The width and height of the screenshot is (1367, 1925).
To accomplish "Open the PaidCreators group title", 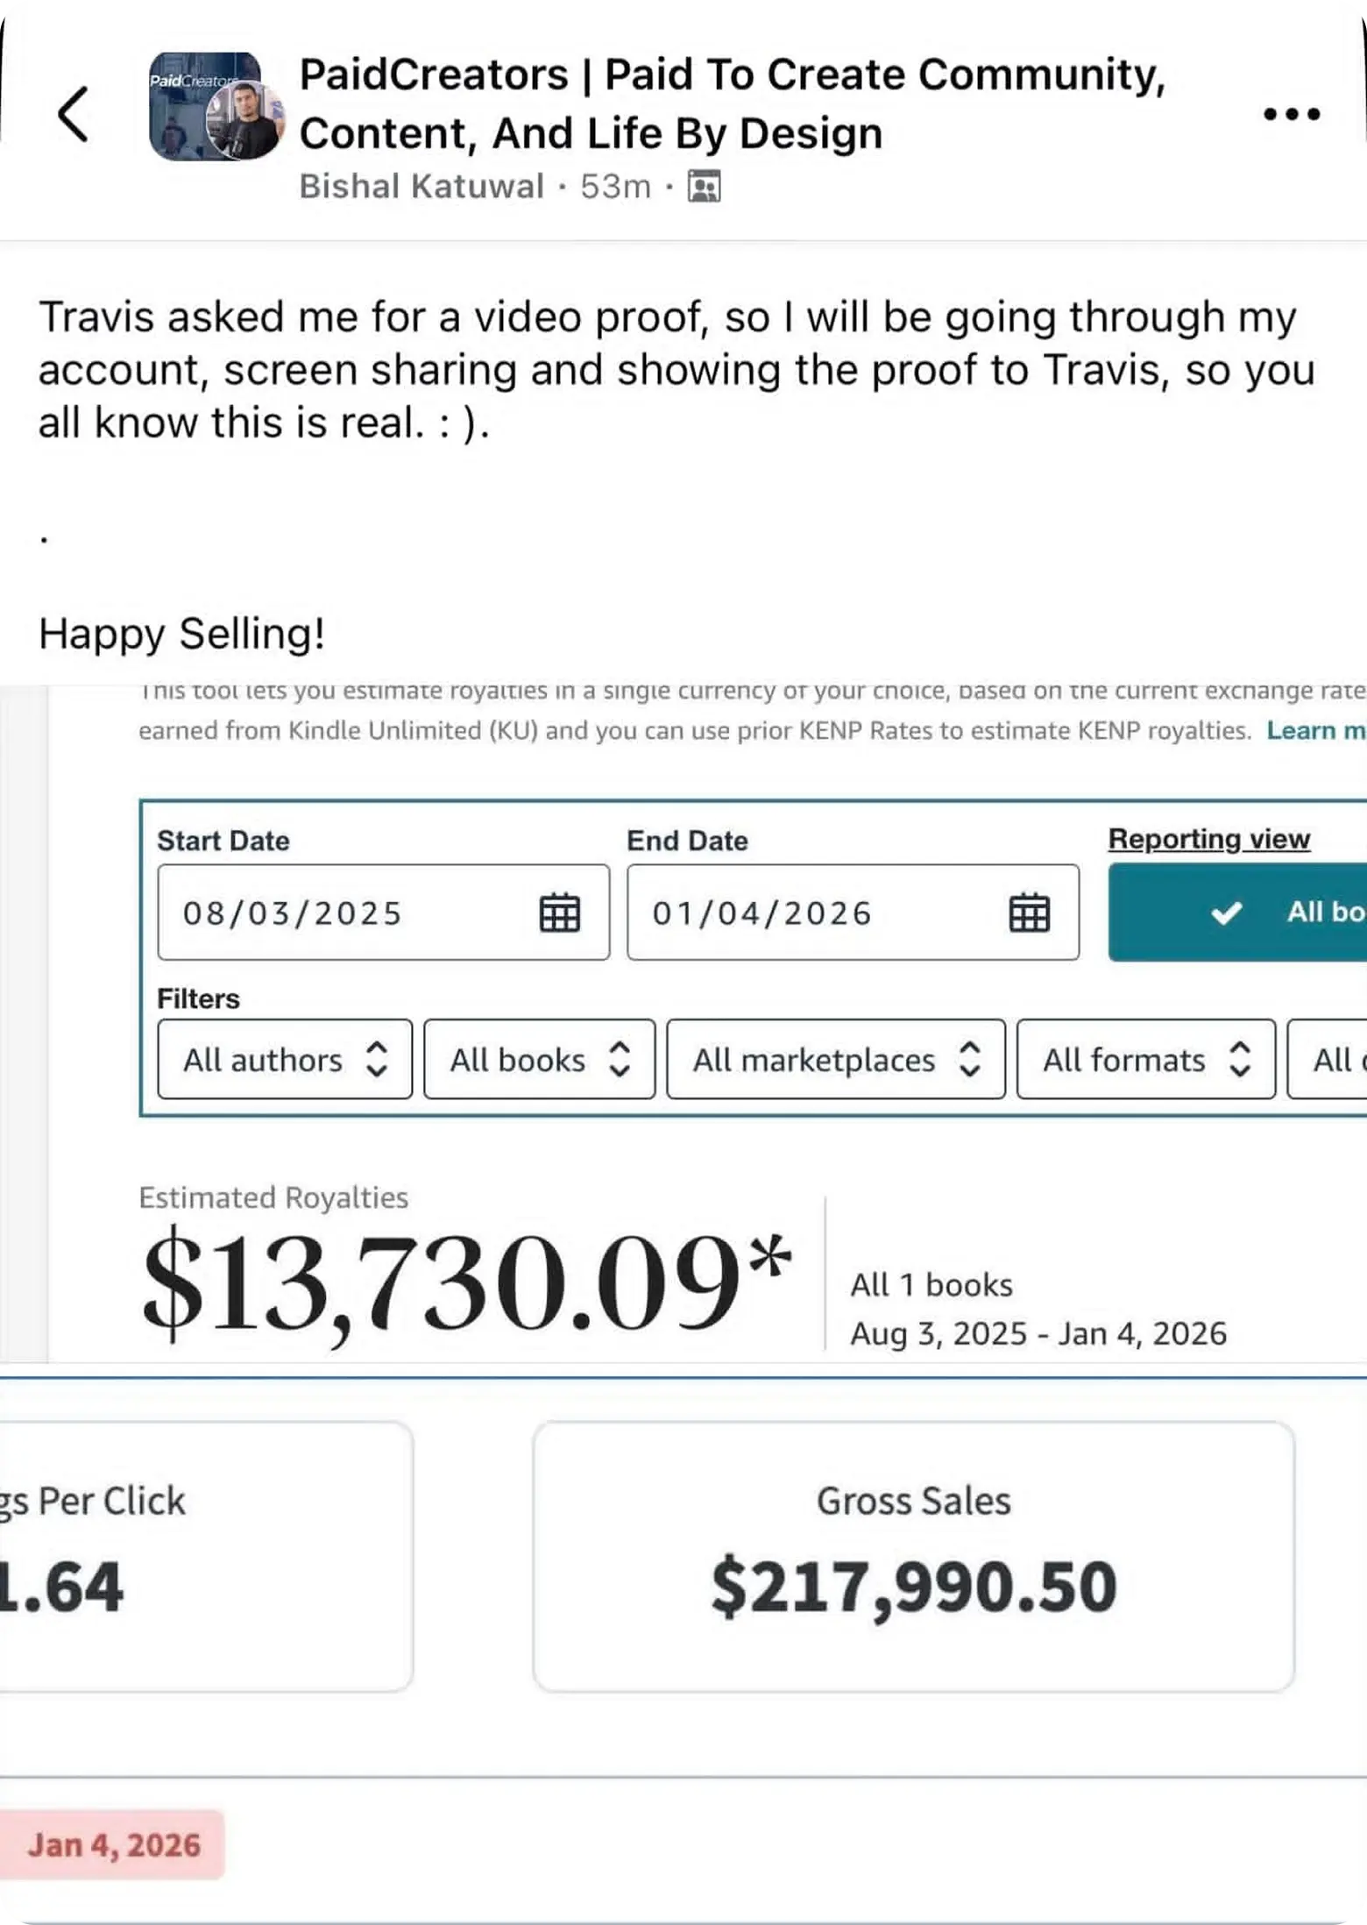I will pyautogui.click(x=732, y=103).
